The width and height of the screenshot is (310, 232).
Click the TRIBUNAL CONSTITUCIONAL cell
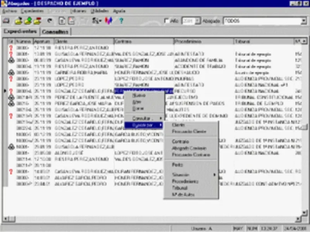click(264, 97)
